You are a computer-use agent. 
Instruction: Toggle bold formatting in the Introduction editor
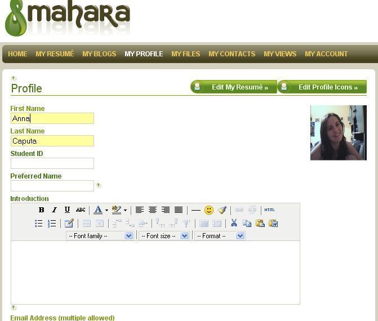42,210
